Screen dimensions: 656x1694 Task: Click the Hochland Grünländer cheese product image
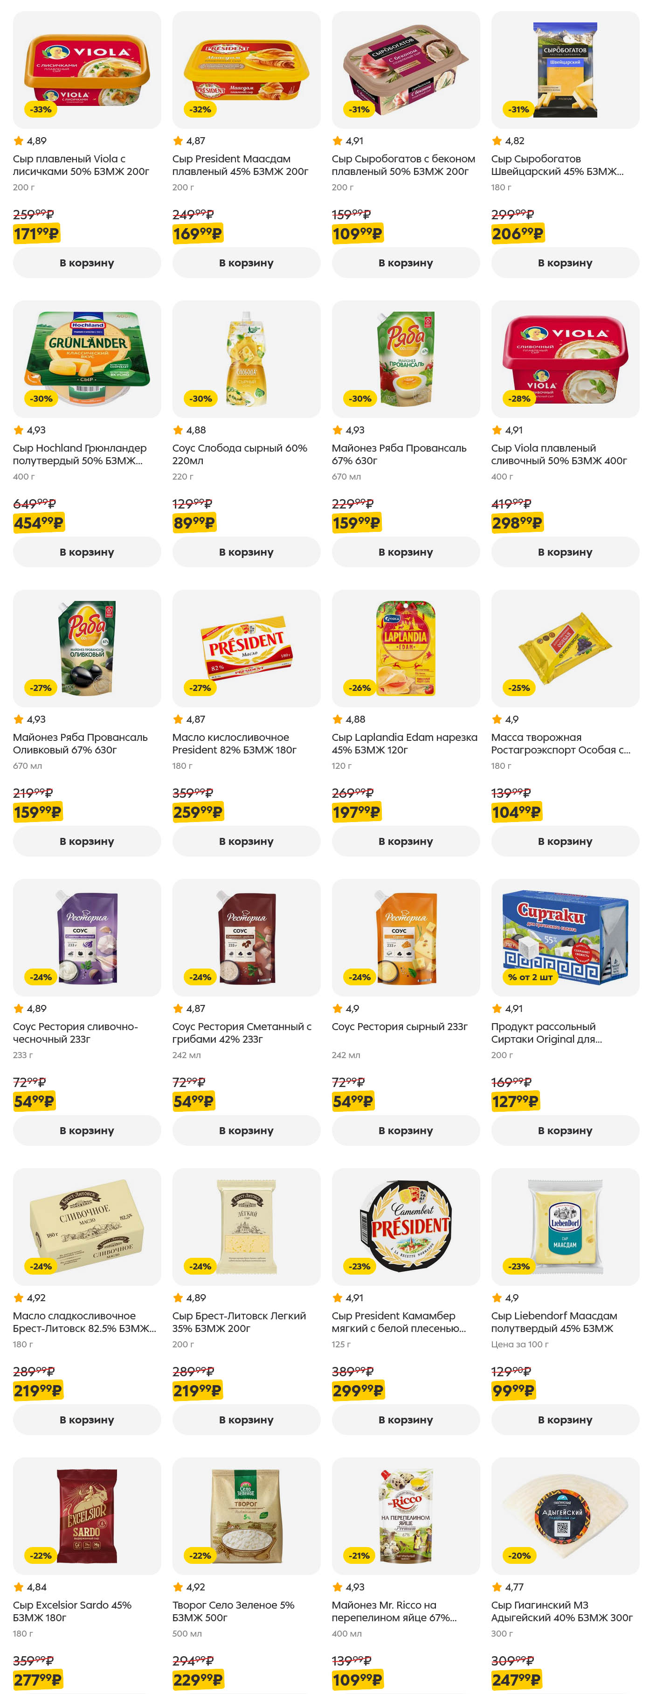point(87,358)
